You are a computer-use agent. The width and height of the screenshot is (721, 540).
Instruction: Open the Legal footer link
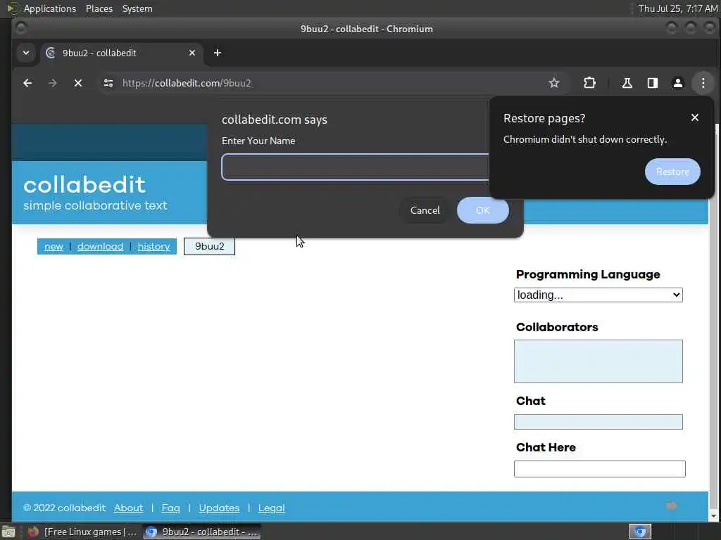tap(271, 508)
